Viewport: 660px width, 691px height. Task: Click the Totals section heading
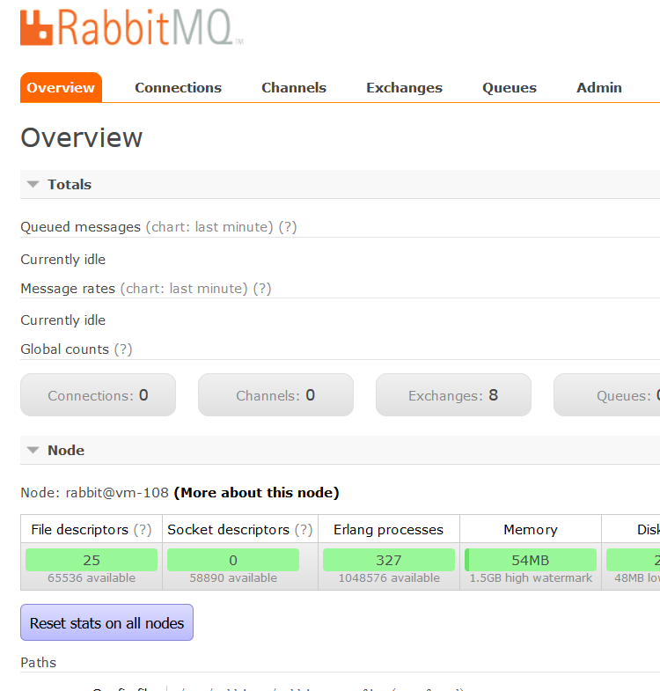[x=70, y=184]
